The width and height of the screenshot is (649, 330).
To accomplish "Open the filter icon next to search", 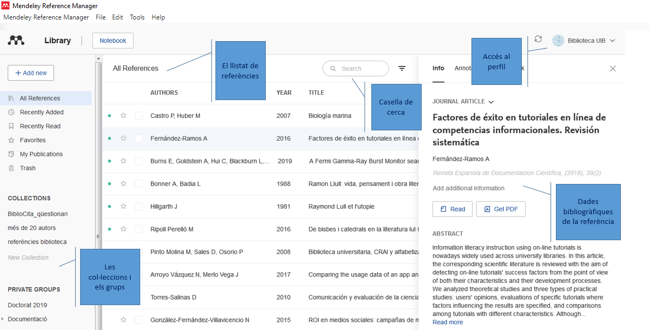I will [402, 68].
